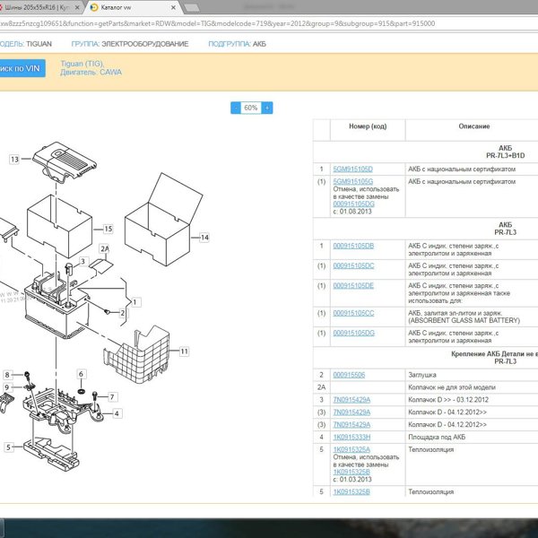Screen dimensions: 538x538
Task: Open a new browser tab
Action: click(x=192, y=8)
